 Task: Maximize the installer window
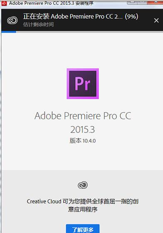tap(142, 2)
